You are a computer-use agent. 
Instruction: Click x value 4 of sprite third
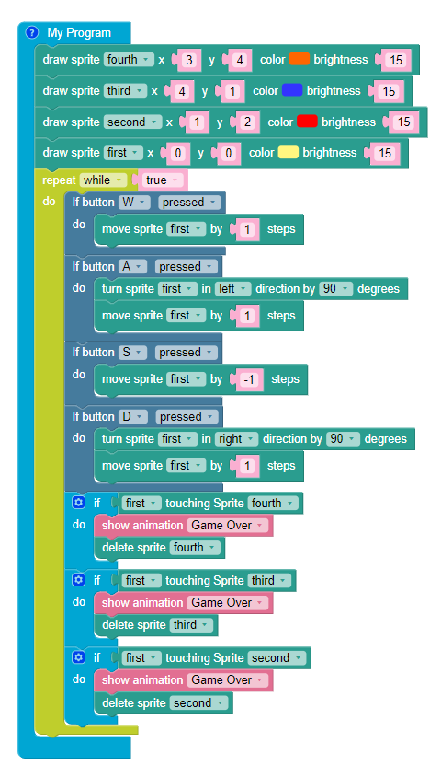[x=180, y=91]
